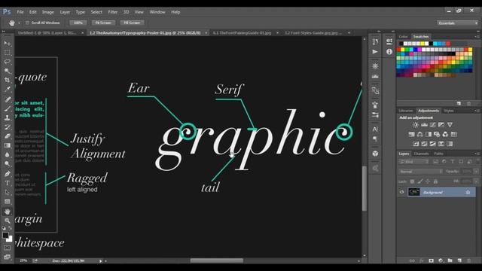Toggle Quick Mask mode
The width and height of the screenshot is (482, 271).
point(7,248)
